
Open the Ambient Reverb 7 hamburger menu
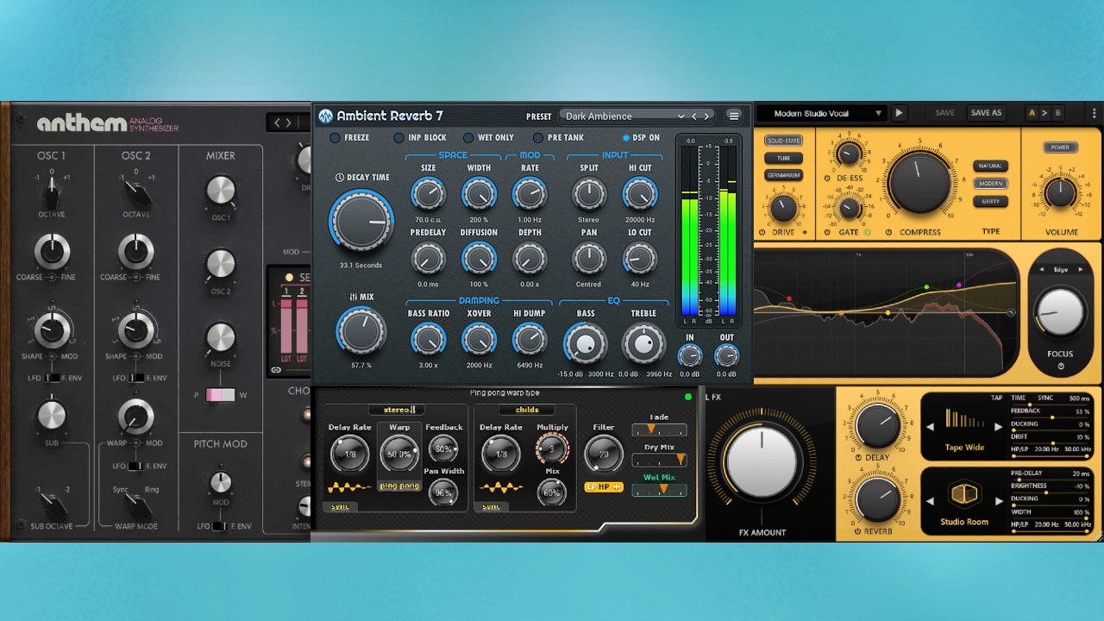(x=734, y=116)
